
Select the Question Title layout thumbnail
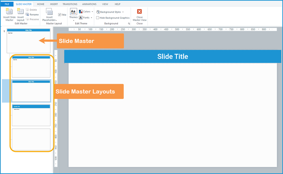tap(31, 115)
